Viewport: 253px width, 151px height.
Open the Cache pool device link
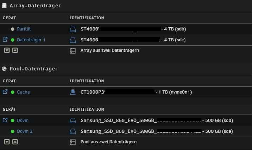point(23,92)
